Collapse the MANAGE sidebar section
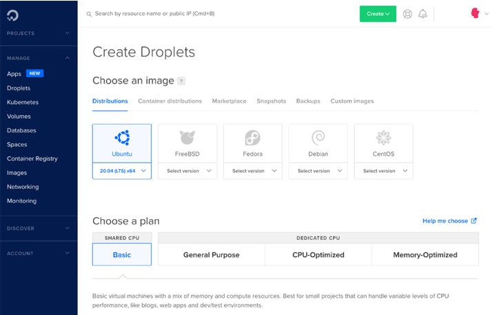Viewport: 501px width, 315px height. (39, 58)
